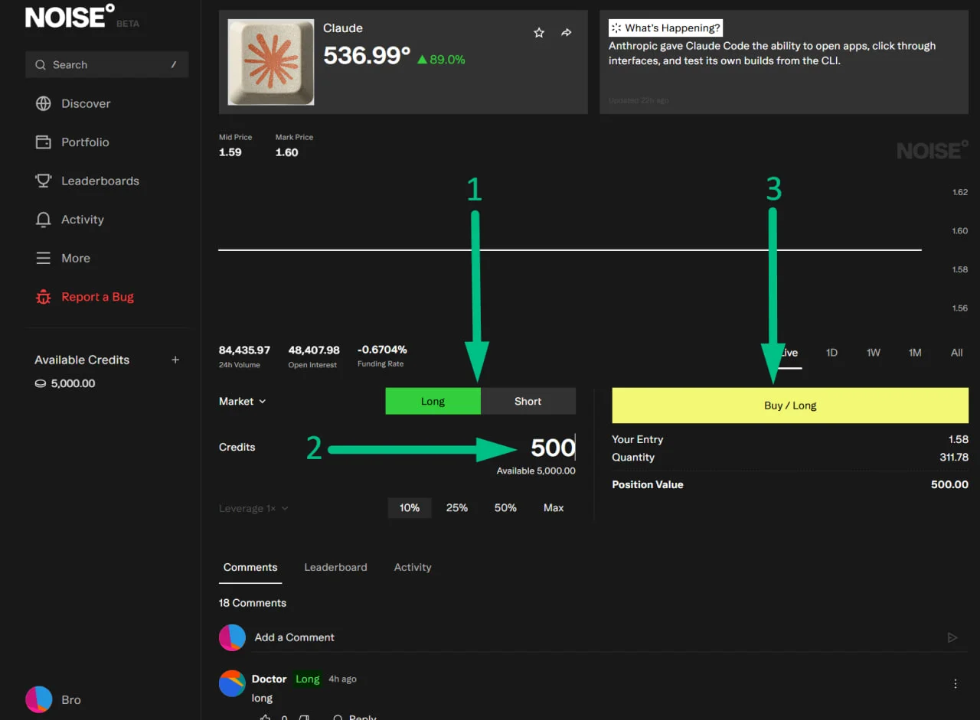Select the 25% amount option
Screen dimensions: 980x720
457,508
